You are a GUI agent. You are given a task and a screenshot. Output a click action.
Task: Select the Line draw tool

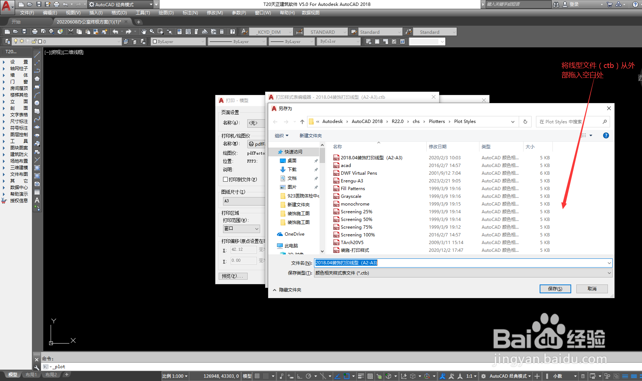coord(37,55)
